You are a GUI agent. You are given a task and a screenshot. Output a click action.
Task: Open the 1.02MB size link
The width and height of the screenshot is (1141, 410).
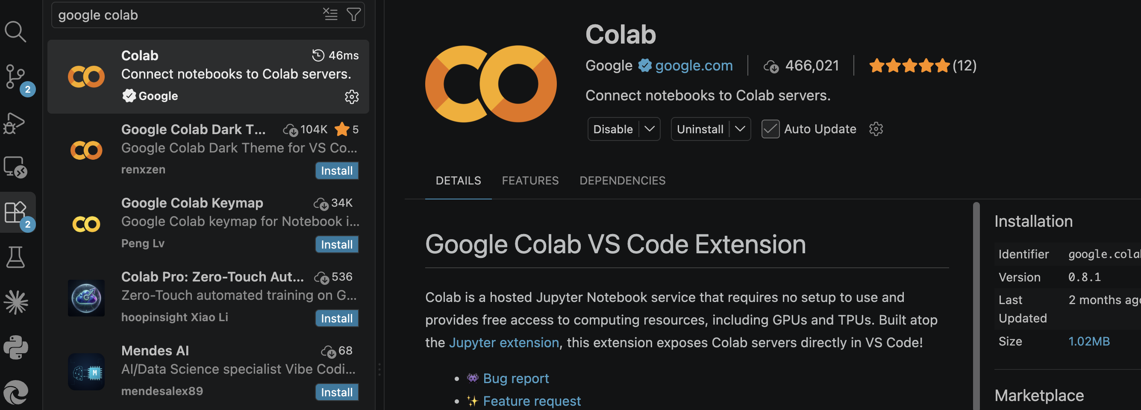click(1089, 341)
